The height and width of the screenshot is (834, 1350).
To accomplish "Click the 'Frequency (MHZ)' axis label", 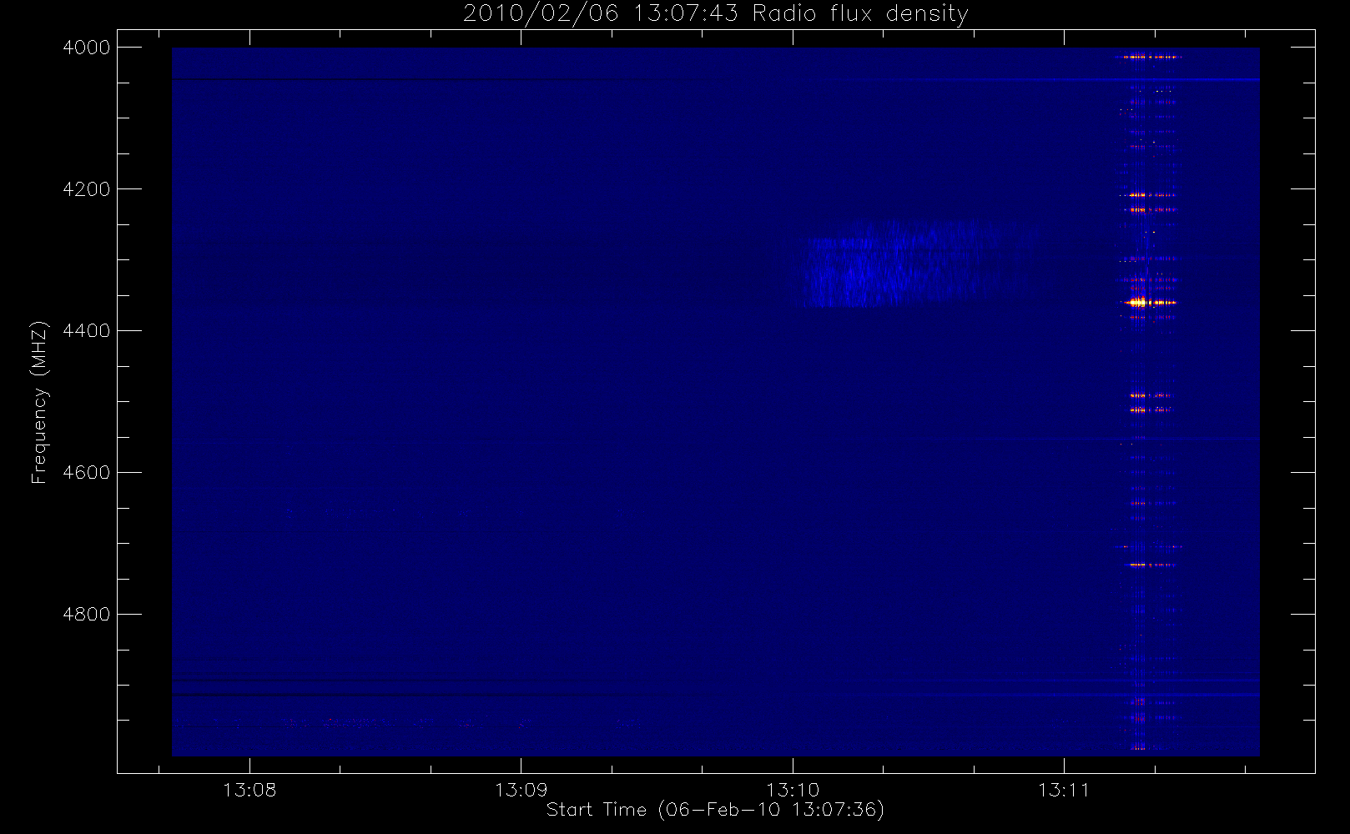I will pos(39,402).
